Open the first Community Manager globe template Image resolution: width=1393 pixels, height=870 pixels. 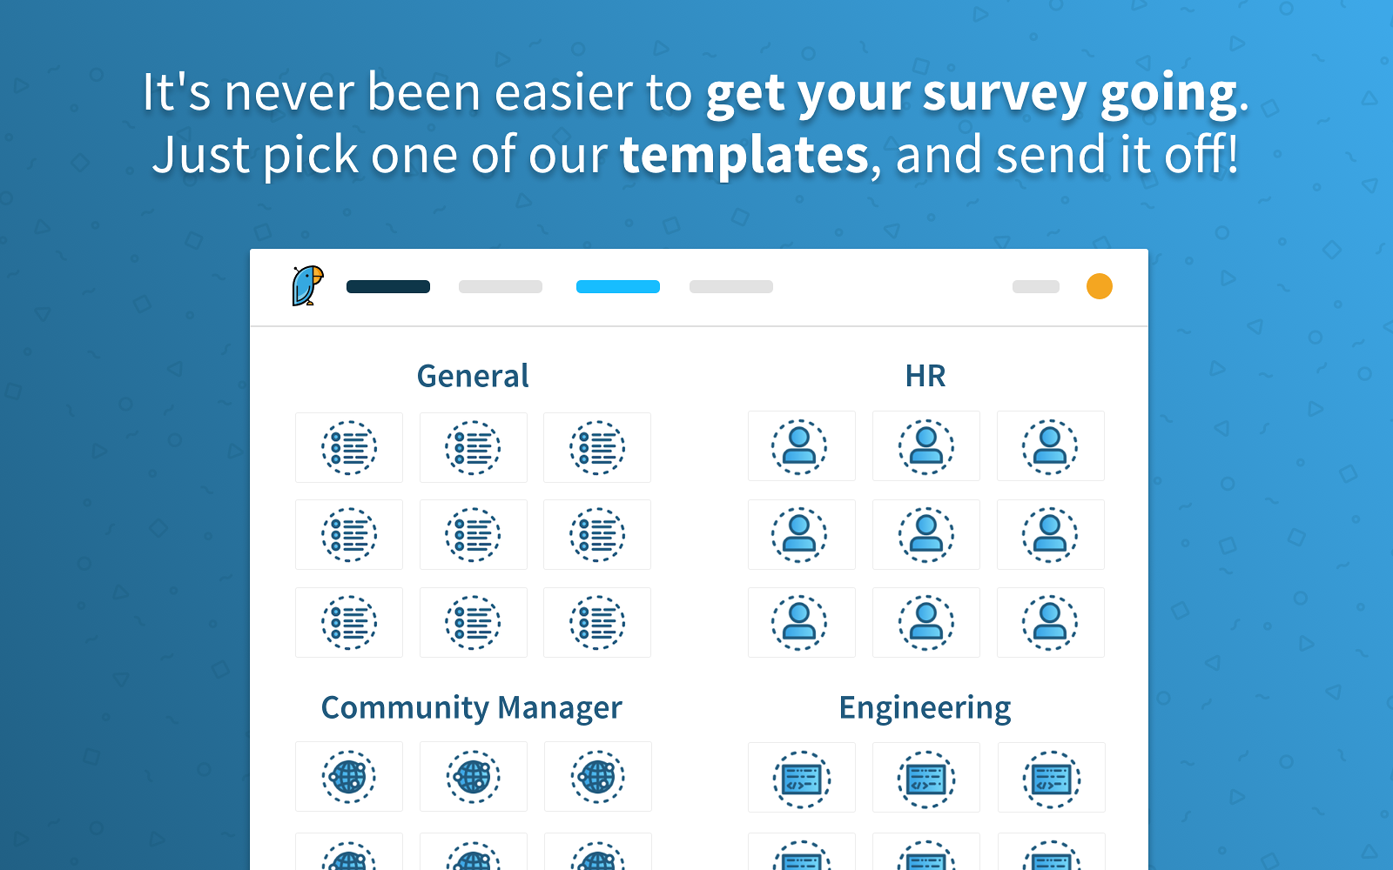[349, 777]
